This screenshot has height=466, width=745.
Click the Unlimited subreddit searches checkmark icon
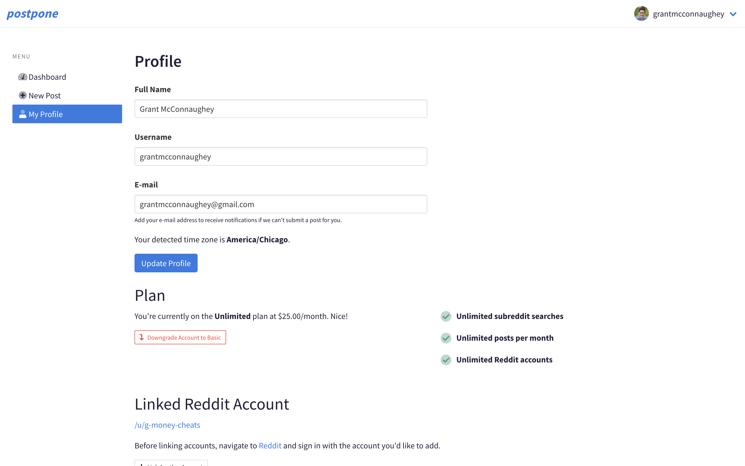446,316
